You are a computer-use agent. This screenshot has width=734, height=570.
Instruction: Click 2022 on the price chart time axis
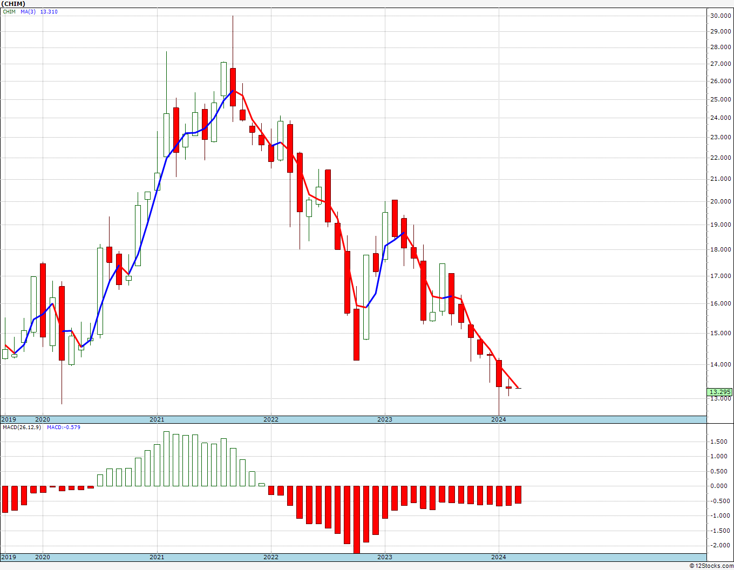271,419
